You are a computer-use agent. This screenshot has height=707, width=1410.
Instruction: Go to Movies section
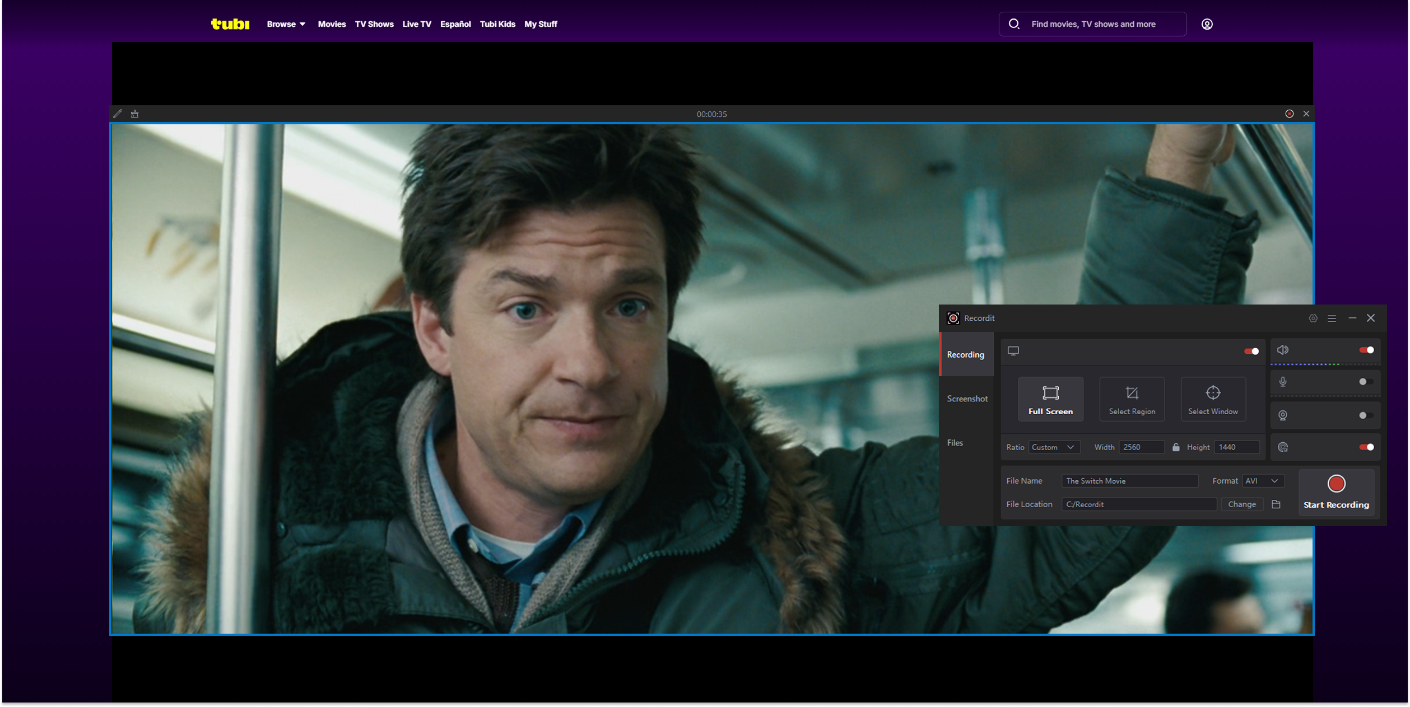click(332, 24)
